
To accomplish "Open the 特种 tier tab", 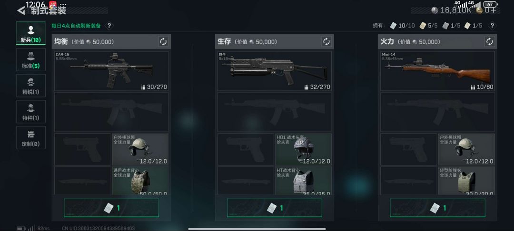I will (31, 112).
